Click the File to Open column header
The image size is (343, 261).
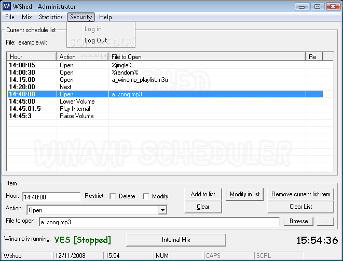(x=207, y=57)
